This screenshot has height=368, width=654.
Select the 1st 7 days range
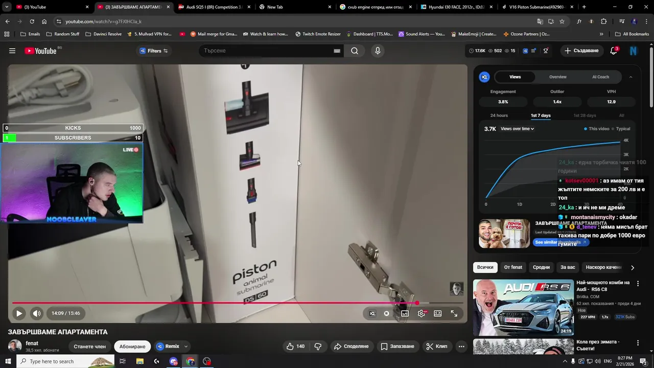click(541, 116)
